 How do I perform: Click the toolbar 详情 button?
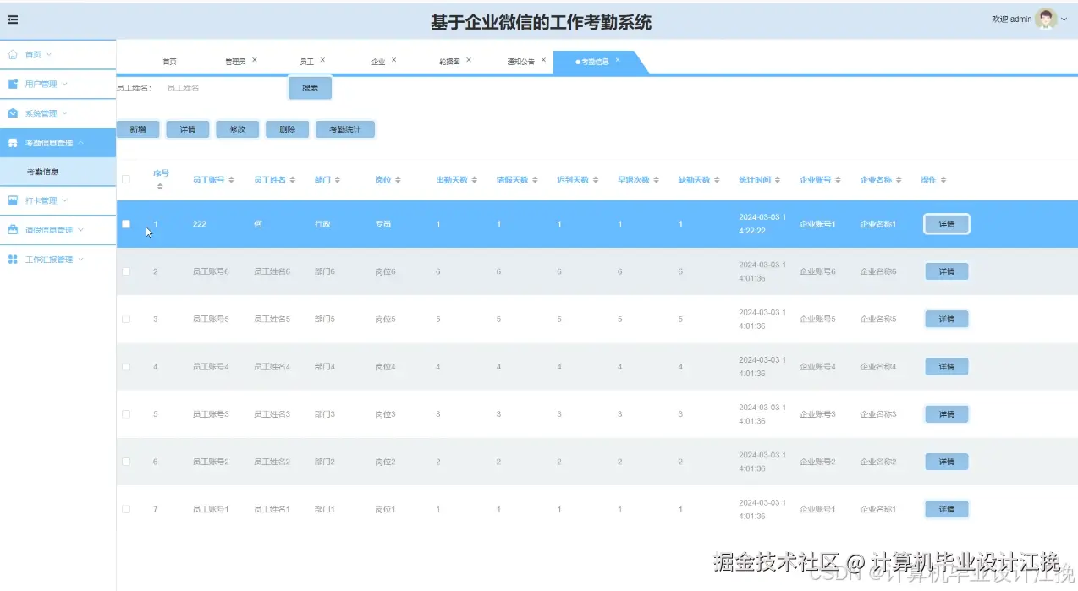[x=187, y=129]
